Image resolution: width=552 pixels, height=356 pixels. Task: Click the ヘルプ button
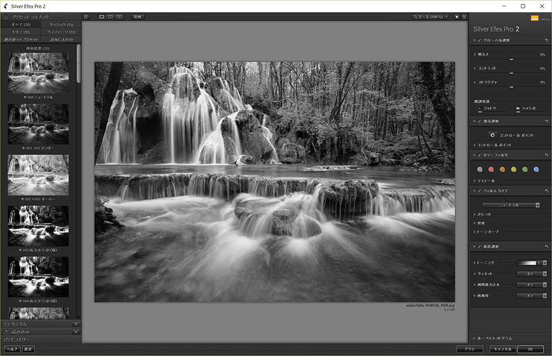12,349
